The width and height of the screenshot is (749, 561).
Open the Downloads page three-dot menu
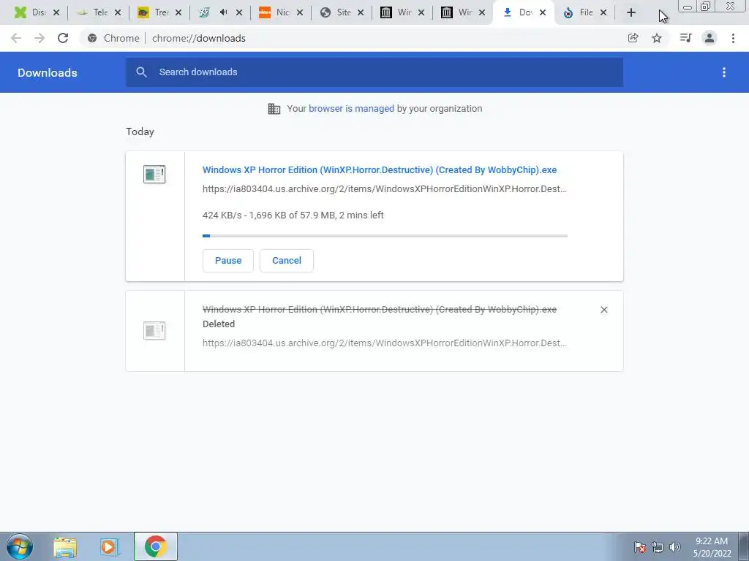pos(723,72)
